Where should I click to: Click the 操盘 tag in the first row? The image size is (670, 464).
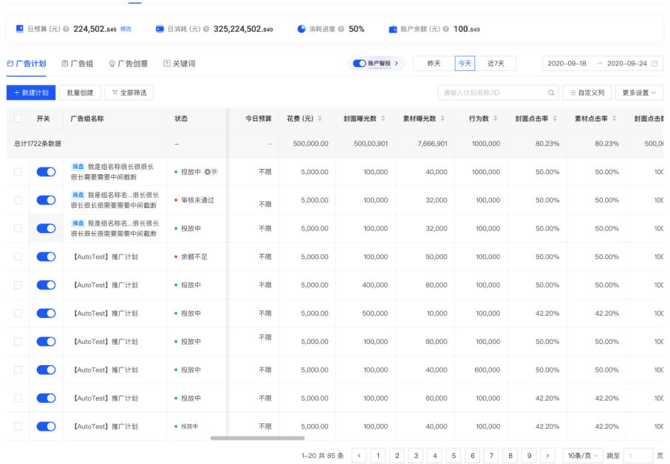[x=78, y=167]
